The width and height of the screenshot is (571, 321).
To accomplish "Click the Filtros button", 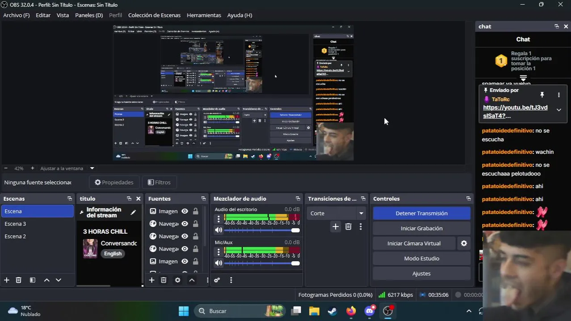I will [x=159, y=182].
